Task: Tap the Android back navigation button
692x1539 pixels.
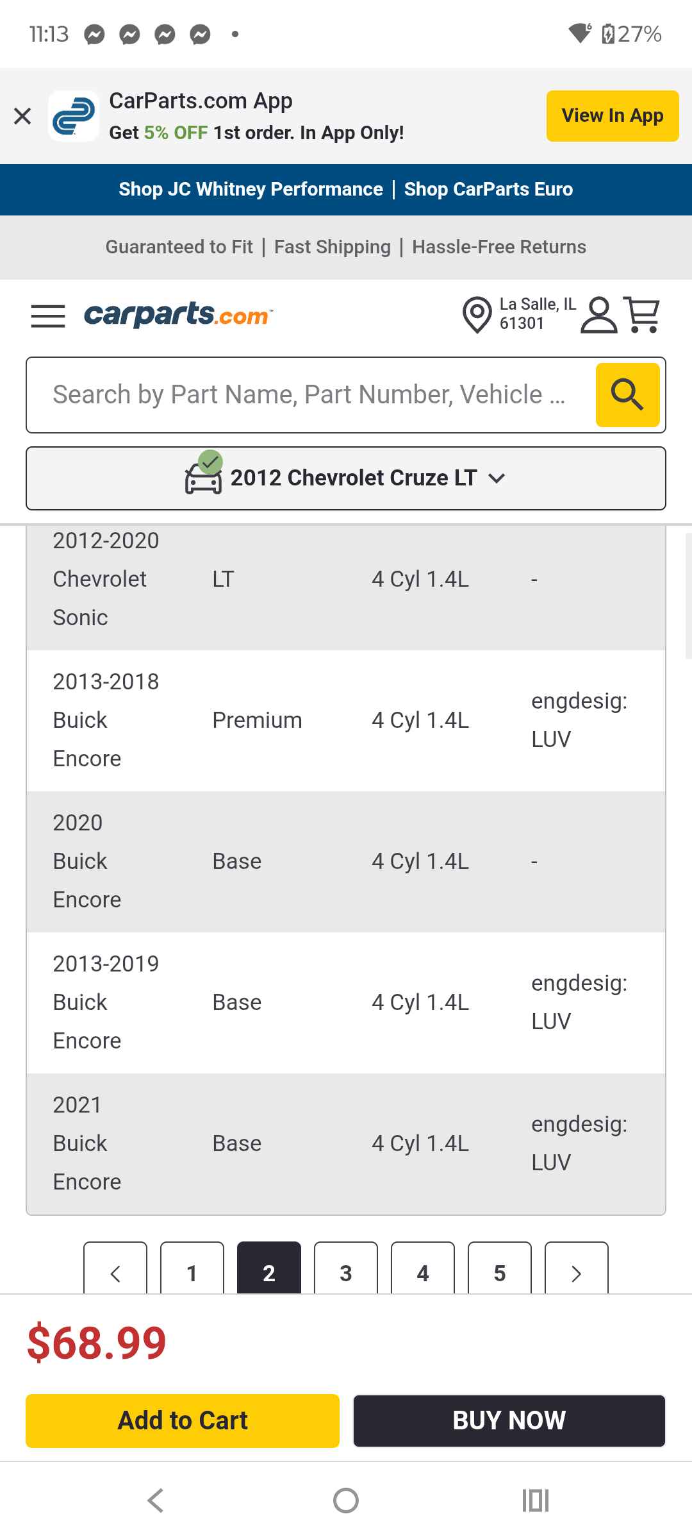Action: pyautogui.click(x=156, y=1500)
